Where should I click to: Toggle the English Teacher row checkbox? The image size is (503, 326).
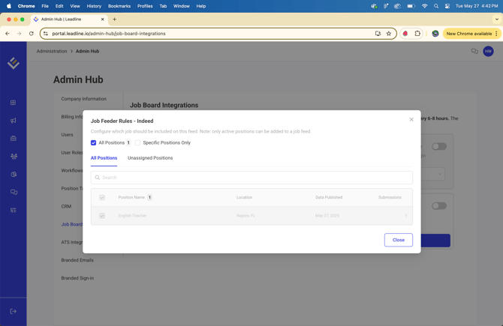(102, 216)
